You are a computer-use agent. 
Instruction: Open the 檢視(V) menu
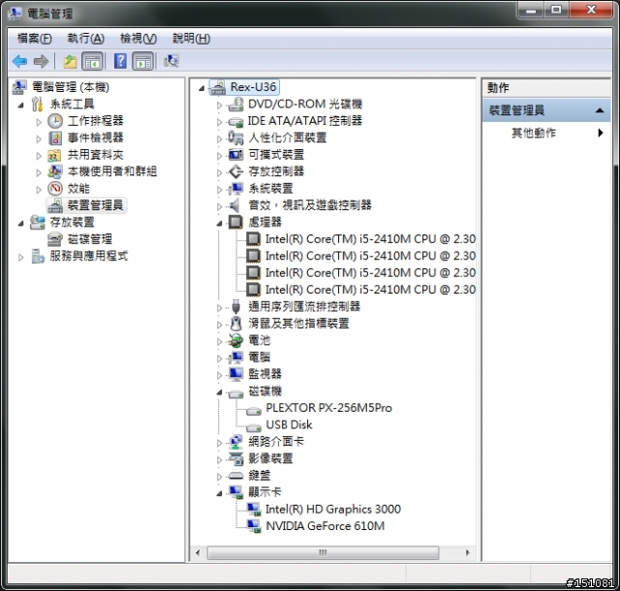(x=139, y=39)
